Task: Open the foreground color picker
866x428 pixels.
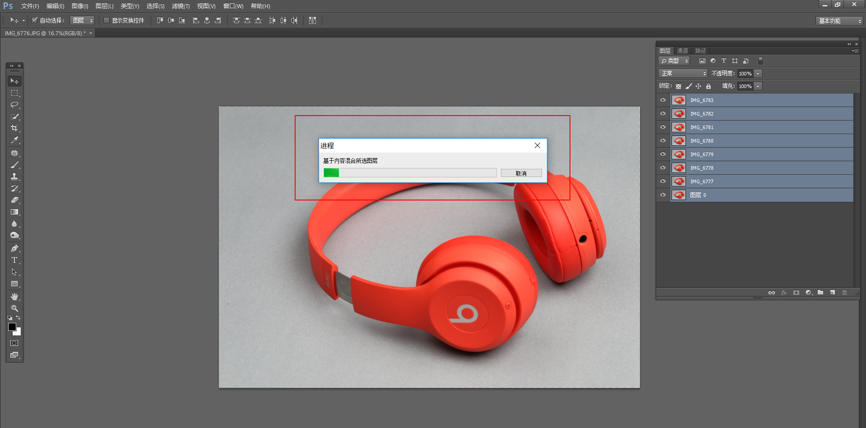Action: 12,327
